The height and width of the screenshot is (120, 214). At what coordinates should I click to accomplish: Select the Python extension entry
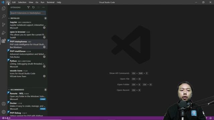[27, 64]
